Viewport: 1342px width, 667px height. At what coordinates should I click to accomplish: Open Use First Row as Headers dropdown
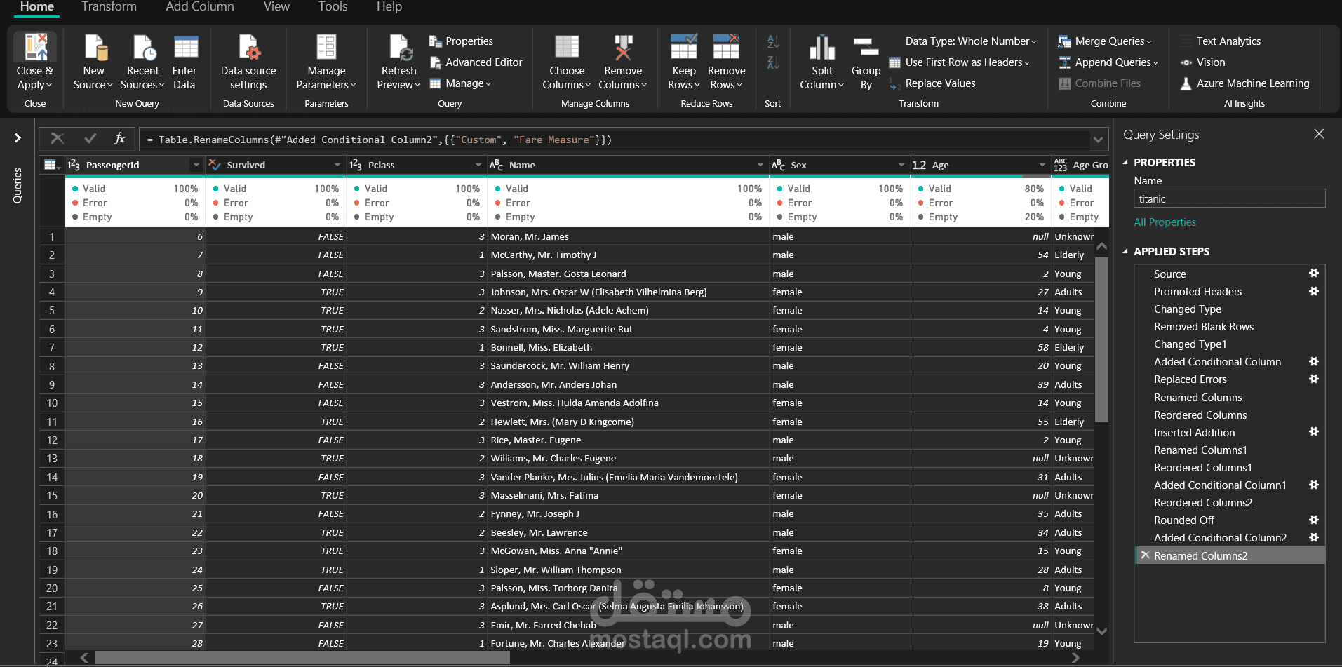tap(960, 62)
